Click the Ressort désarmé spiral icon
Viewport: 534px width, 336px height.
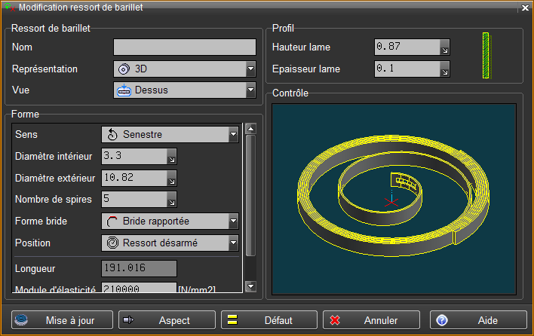pos(112,243)
